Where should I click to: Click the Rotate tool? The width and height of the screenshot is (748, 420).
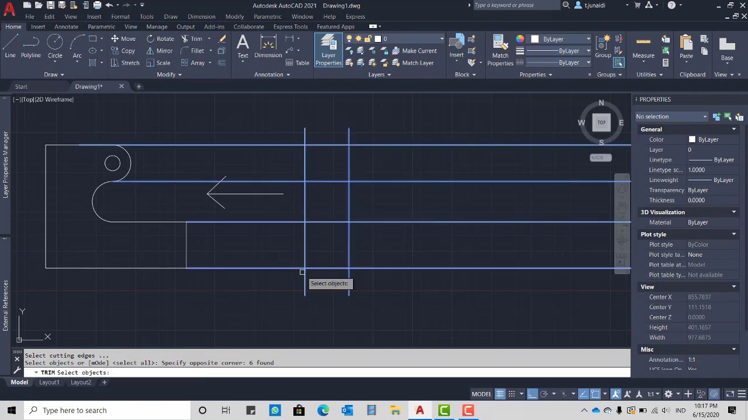click(x=160, y=38)
